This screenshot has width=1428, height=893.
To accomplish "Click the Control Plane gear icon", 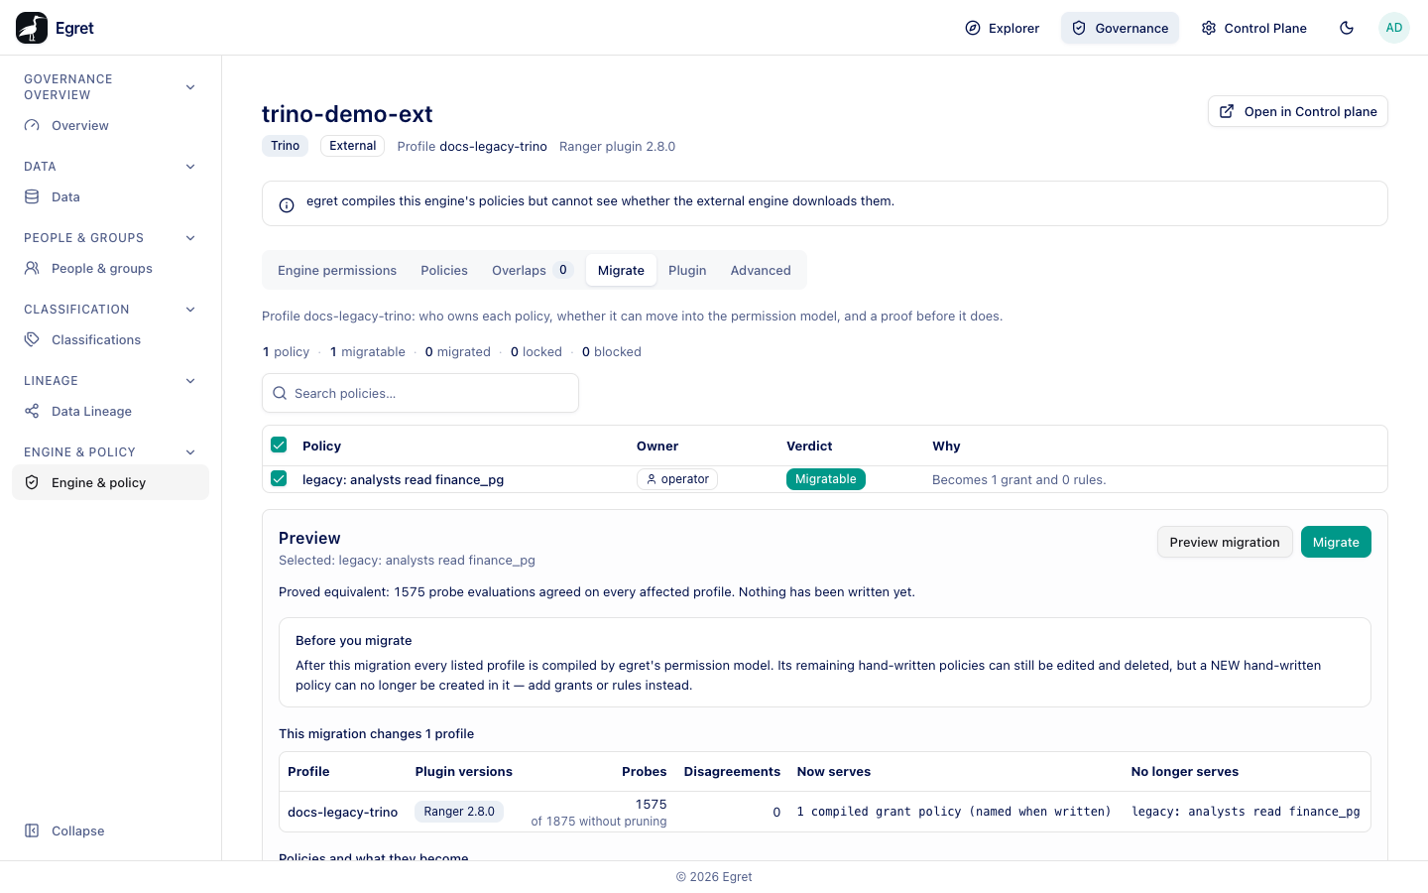I will click(x=1209, y=28).
